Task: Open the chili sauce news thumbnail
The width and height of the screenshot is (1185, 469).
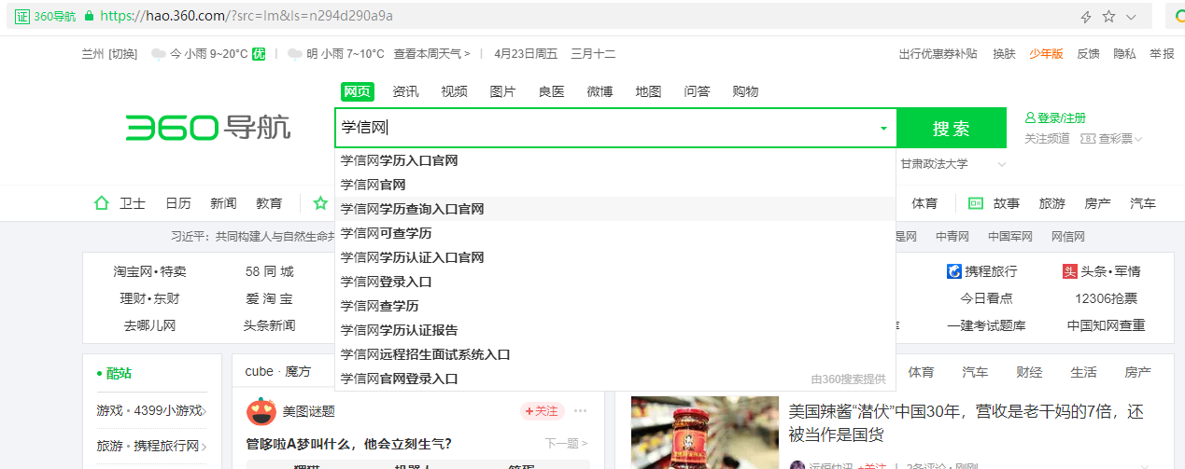Action: pyautogui.click(x=705, y=433)
